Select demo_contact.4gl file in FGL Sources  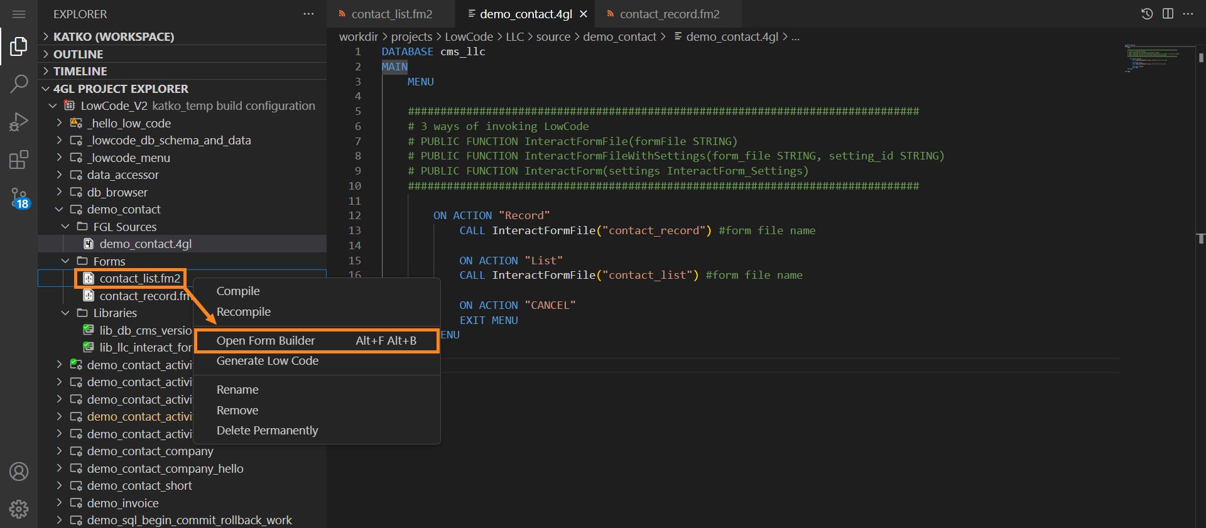click(x=145, y=244)
